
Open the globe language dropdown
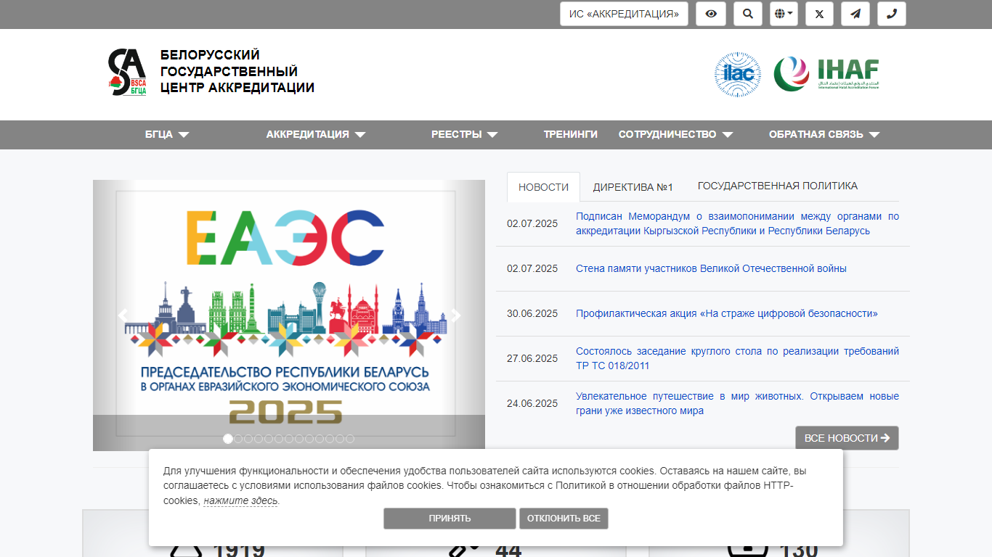(x=784, y=14)
